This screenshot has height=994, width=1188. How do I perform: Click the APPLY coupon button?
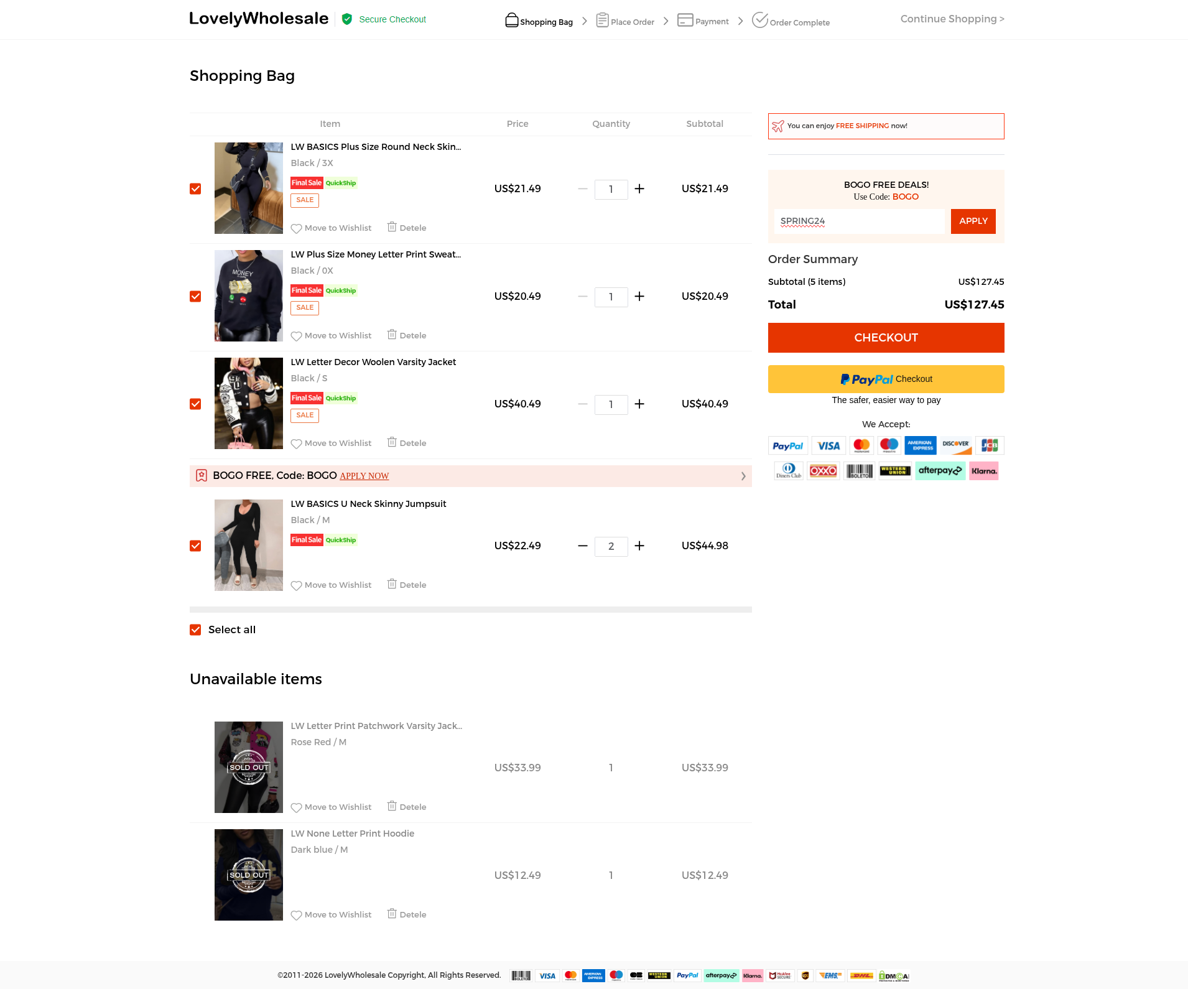coord(973,221)
